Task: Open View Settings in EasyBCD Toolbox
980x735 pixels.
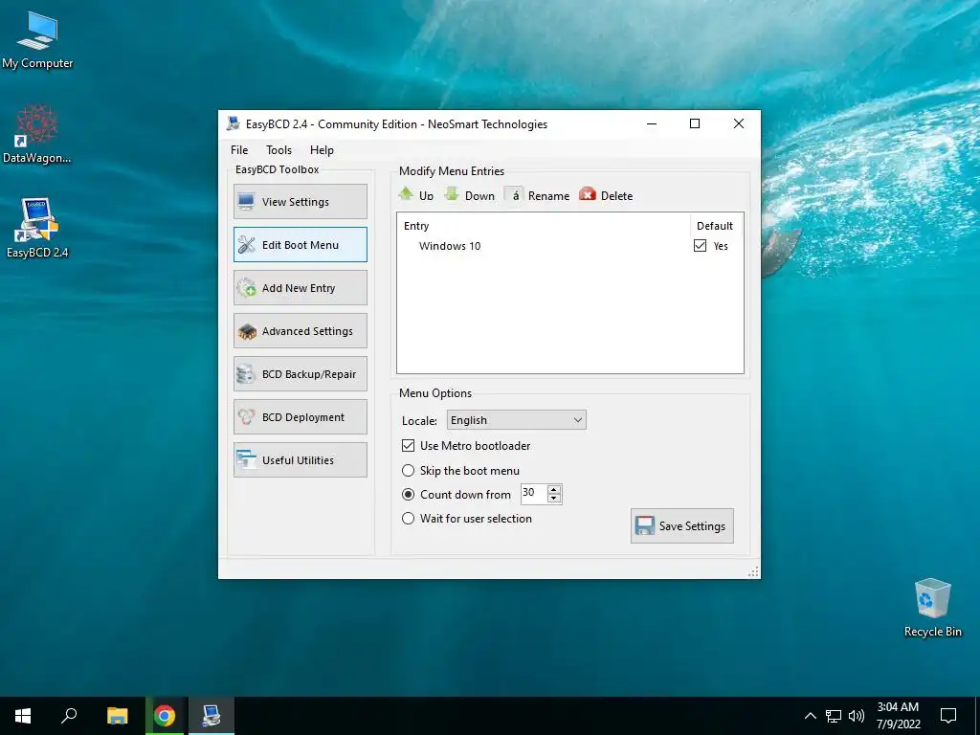Action: tap(300, 201)
